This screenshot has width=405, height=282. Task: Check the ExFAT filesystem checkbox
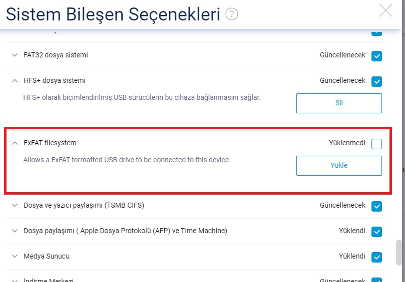pos(376,144)
